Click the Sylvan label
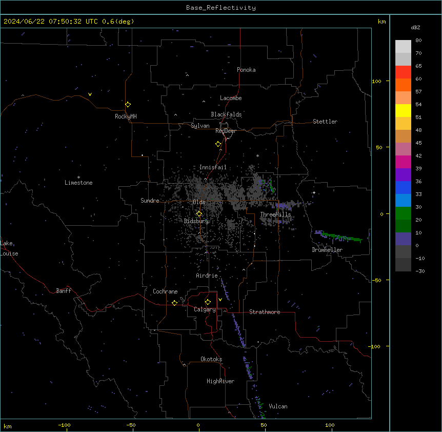 (200, 126)
